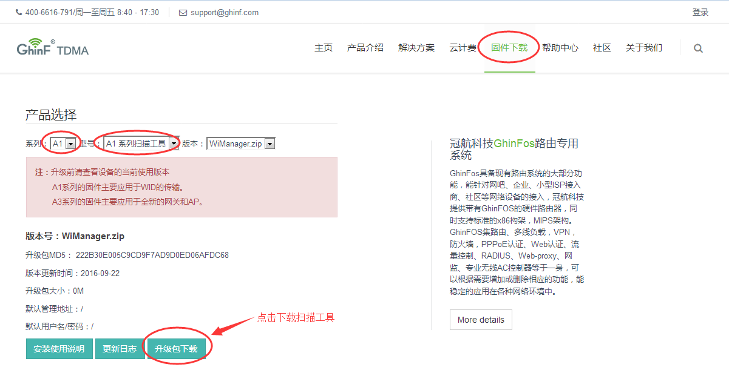Screen dimensions: 729x373
Task: Click the 登录 link
Action: pos(700,12)
